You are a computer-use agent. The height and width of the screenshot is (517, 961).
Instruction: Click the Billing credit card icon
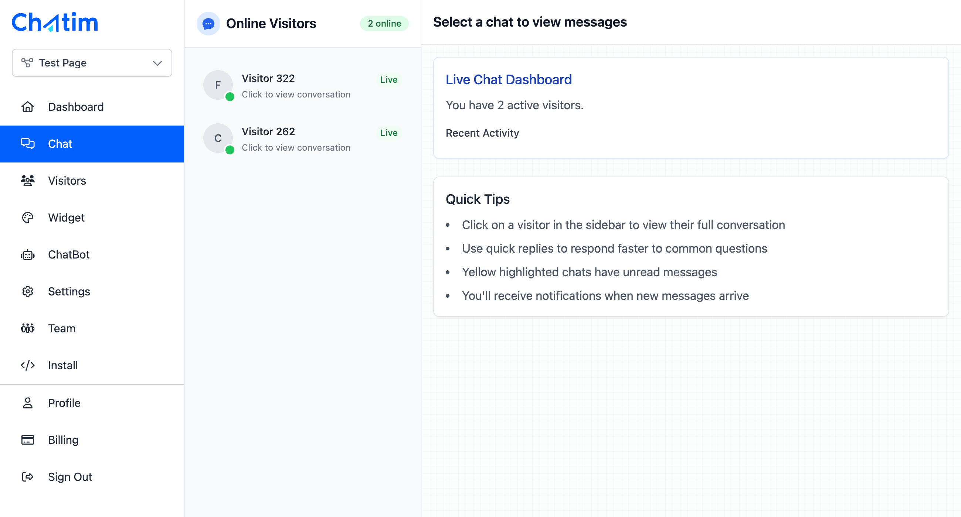[x=28, y=440]
